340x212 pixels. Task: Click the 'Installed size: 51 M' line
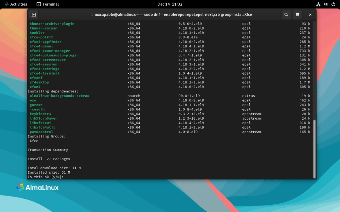click(x=49, y=172)
